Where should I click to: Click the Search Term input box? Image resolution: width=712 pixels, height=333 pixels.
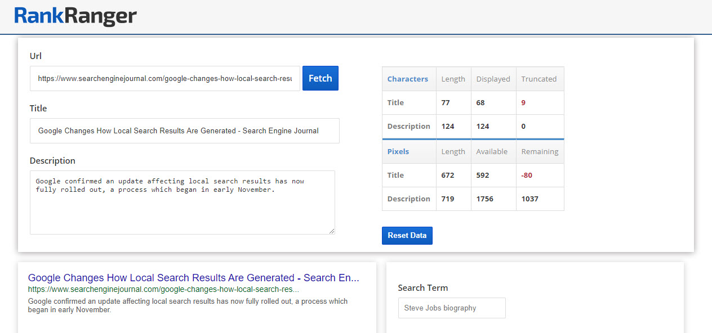point(451,308)
